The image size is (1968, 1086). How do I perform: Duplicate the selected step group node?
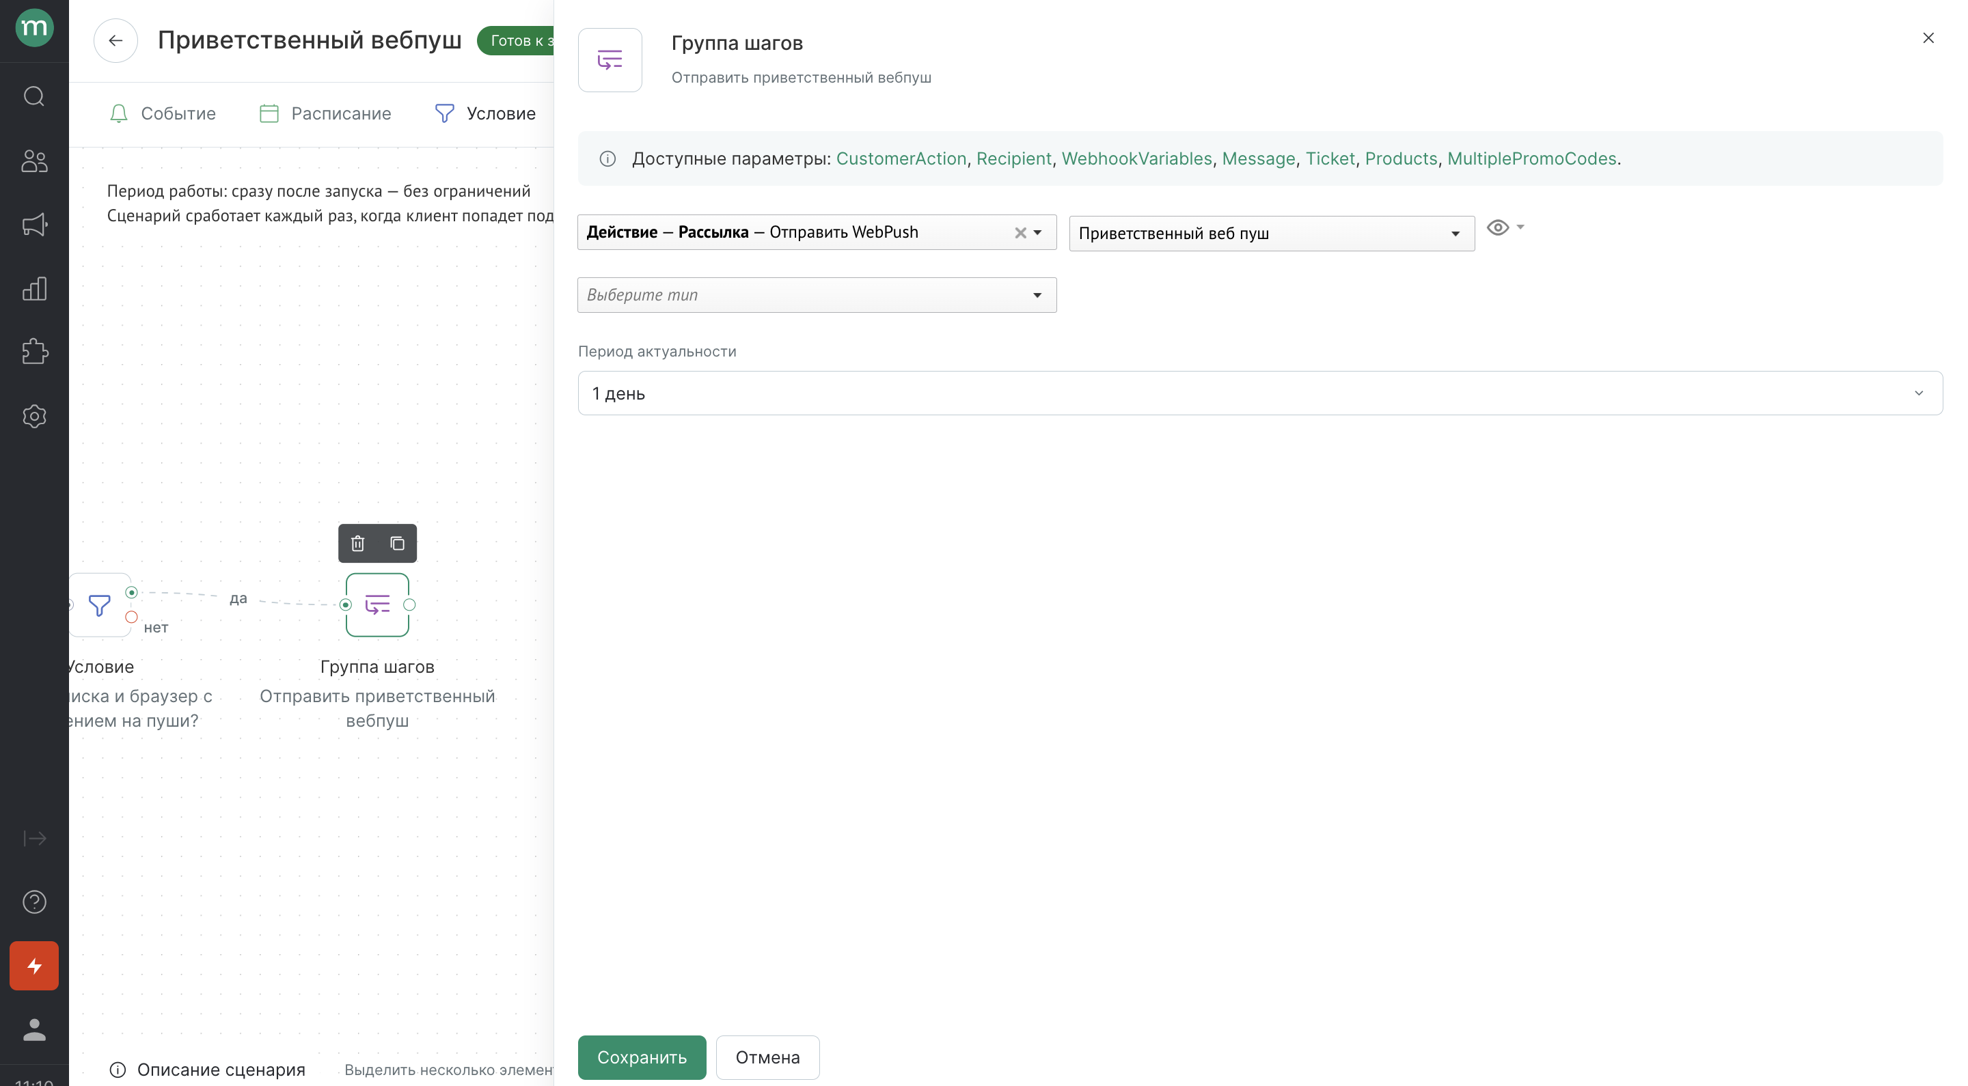[397, 544]
